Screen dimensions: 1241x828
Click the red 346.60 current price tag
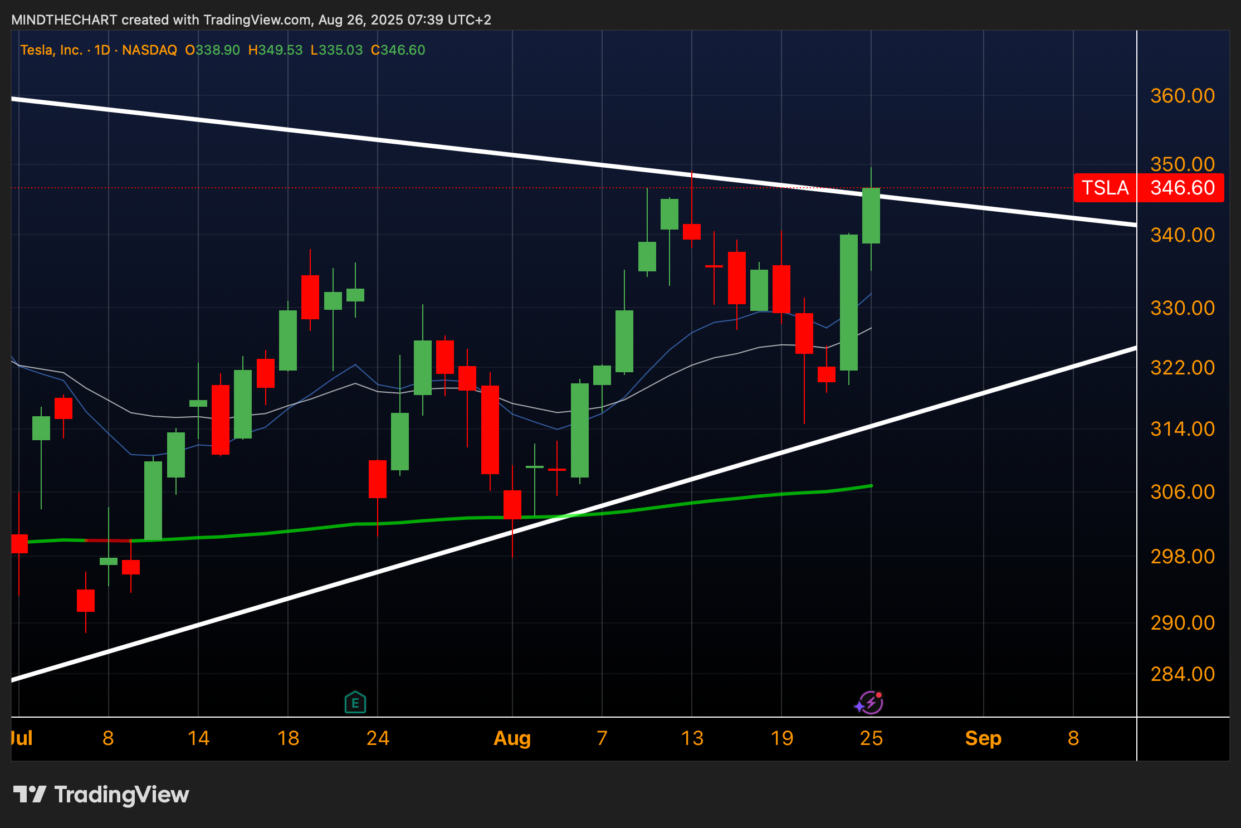(1182, 188)
